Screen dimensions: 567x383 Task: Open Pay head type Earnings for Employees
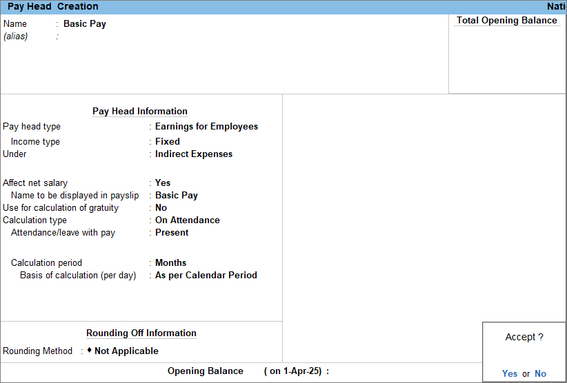[x=206, y=127]
